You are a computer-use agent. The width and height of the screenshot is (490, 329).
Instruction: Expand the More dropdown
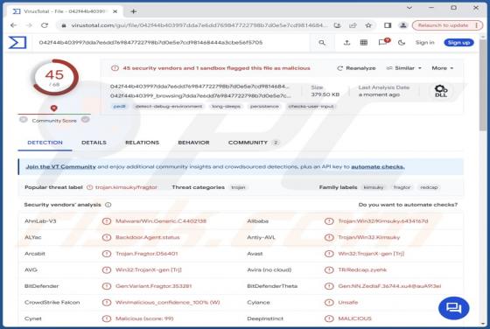pyautogui.click(x=442, y=68)
